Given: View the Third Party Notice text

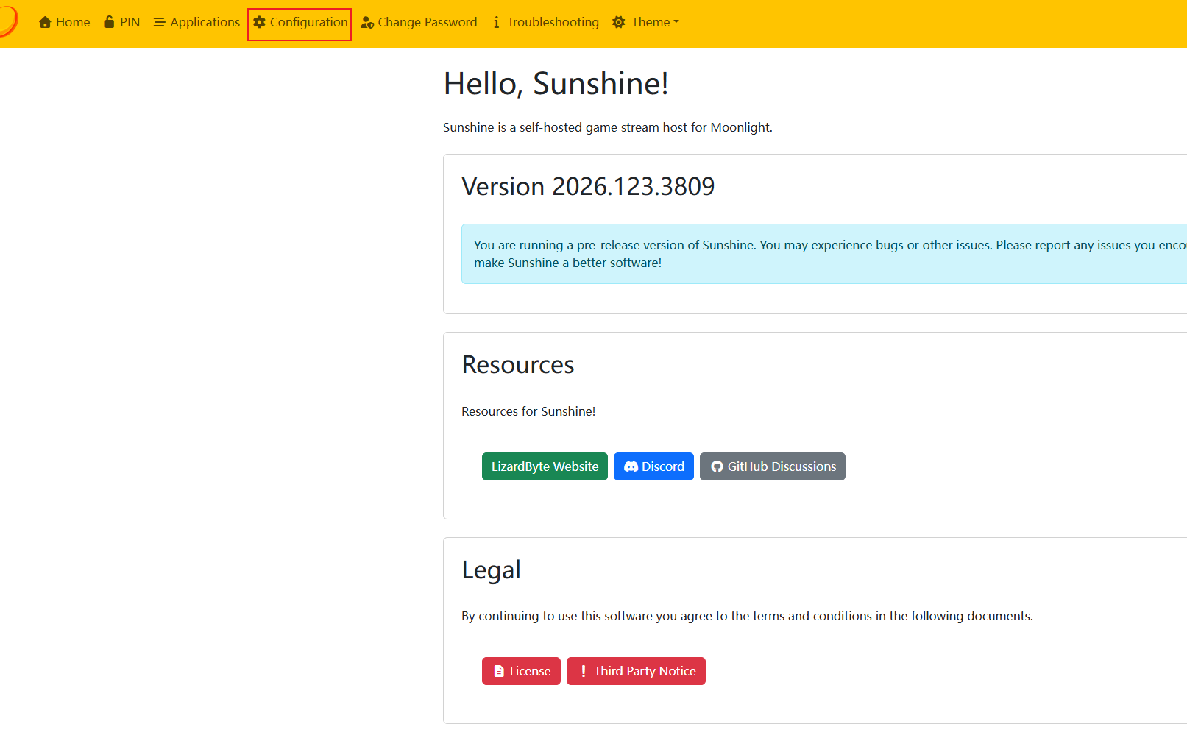Looking at the screenshot, I should [645, 671].
